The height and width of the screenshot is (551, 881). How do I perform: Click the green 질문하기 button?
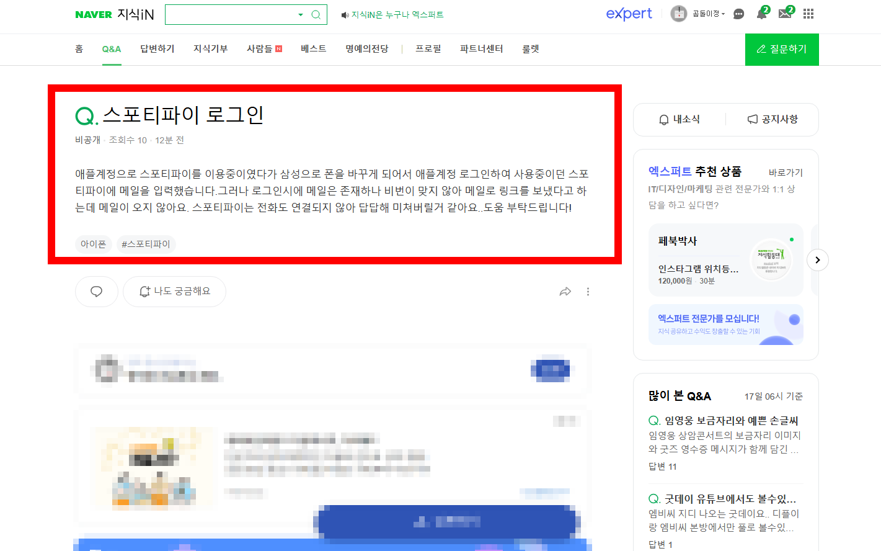(782, 49)
